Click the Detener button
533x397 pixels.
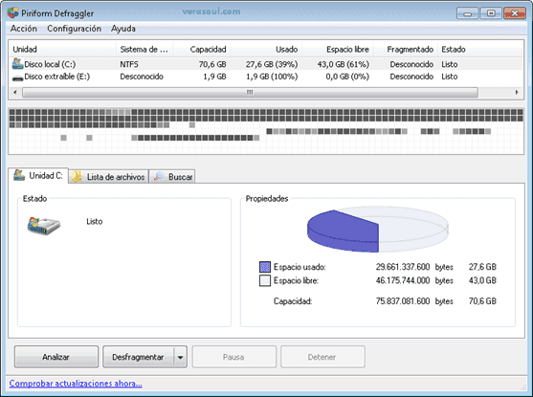coord(322,357)
